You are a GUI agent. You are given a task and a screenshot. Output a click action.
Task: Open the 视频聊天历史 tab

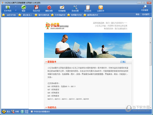(x=74, y=15)
